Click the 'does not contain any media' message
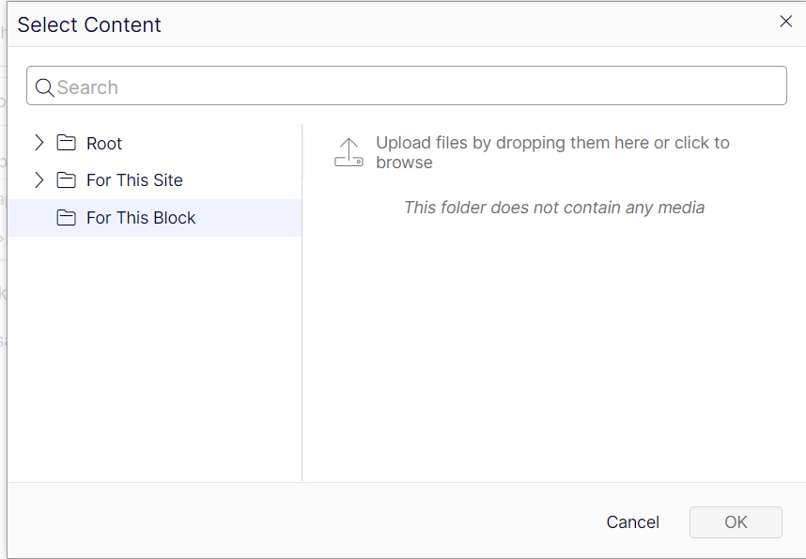Image resolution: width=806 pixels, height=559 pixels. tap(553, 208)
